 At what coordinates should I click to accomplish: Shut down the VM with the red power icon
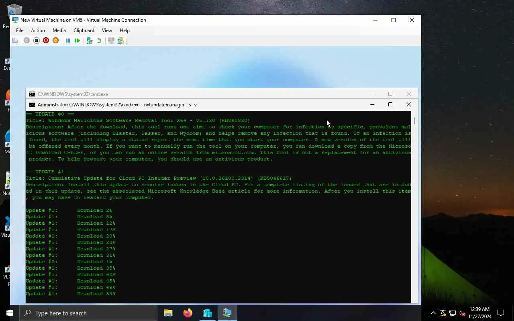tap(46, 41)
